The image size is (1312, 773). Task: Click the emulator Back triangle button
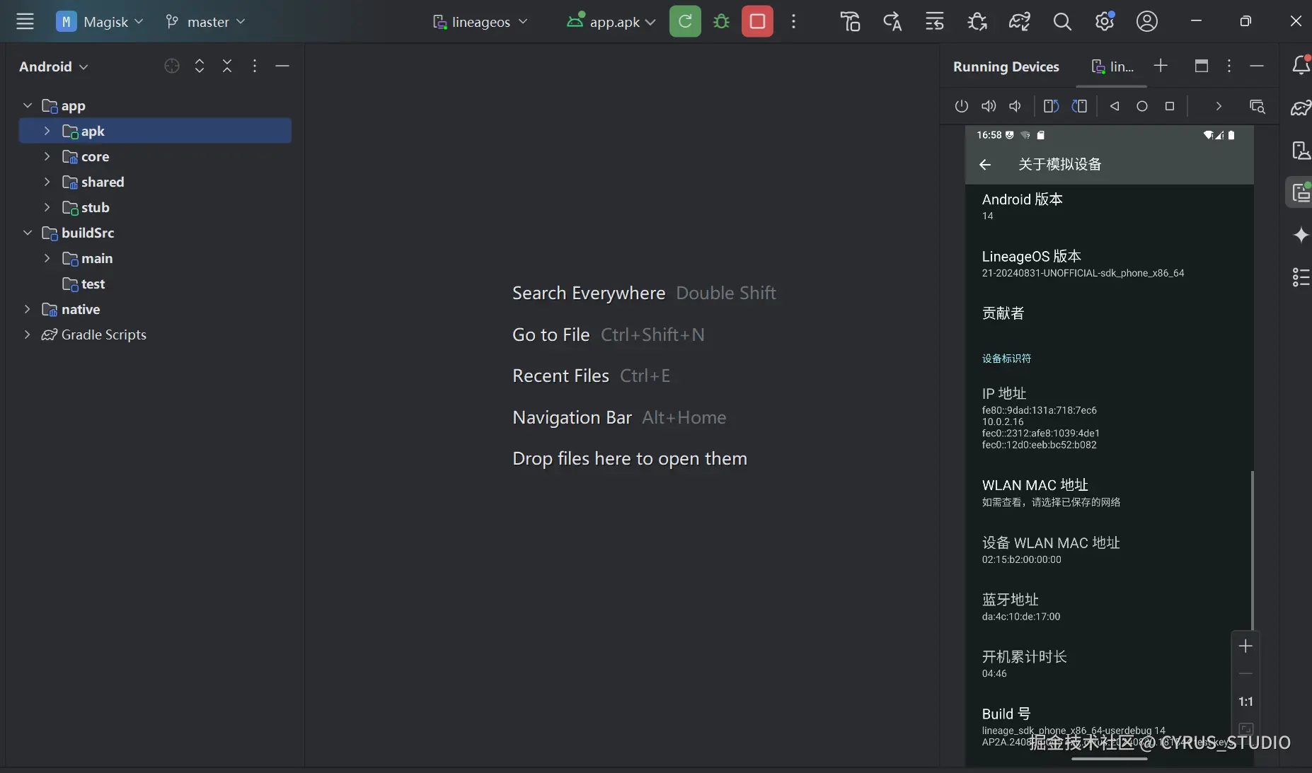(x=1115, y=106)
